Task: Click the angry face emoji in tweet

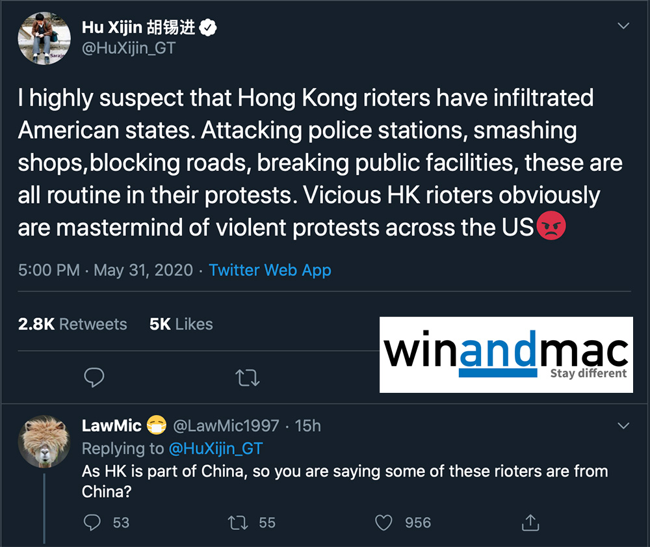Action: 551,228
